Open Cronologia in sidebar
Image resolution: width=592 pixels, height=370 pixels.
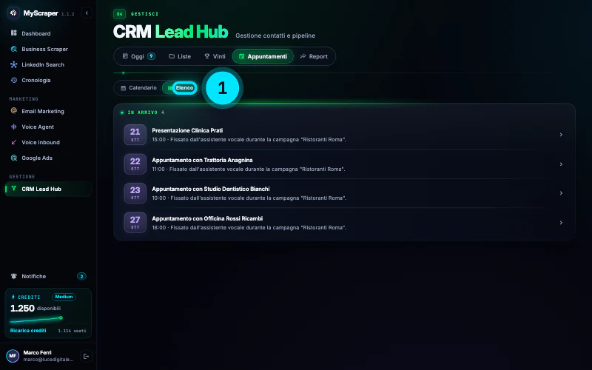pos(48,80)
